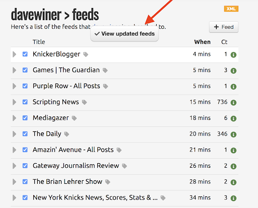Screen dimensions: 258x208
Task: Open the Mediagazer feed title
Action: coord(51,118)
